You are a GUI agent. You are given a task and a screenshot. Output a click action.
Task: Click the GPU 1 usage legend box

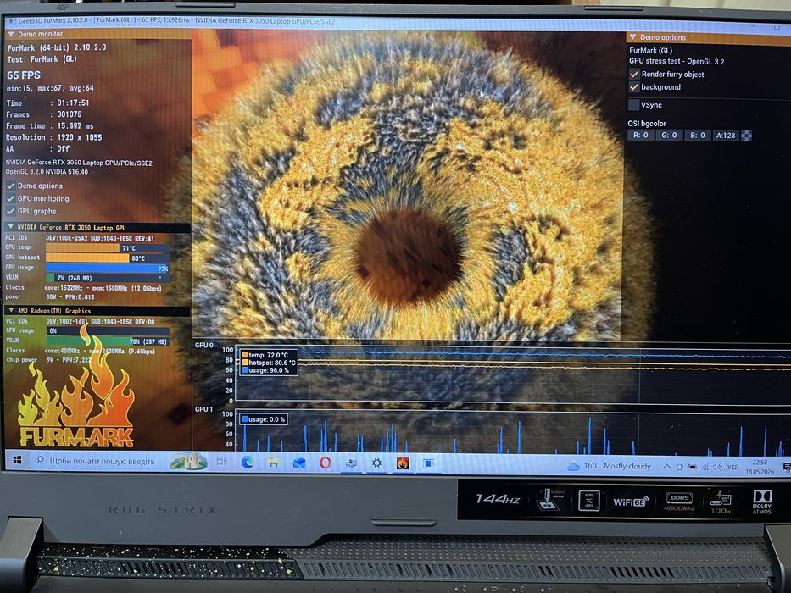pos(264,419)
